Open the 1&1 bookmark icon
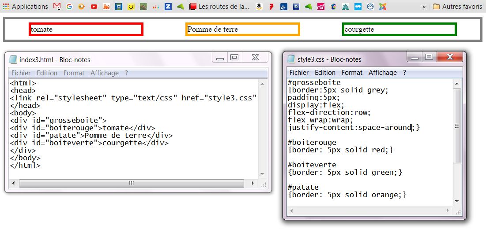Image resolution: width=486 pixels, height=236 pixels. tap(296, 7)
